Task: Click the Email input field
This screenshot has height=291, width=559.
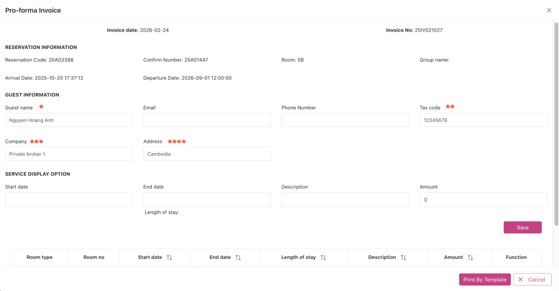Action: [x=207, y=120]
